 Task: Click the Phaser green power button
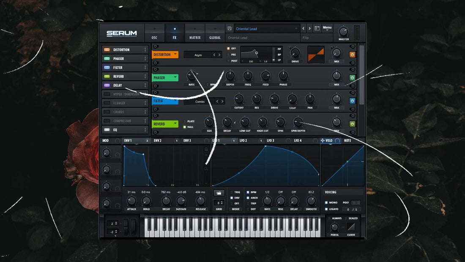coord(352,77)
